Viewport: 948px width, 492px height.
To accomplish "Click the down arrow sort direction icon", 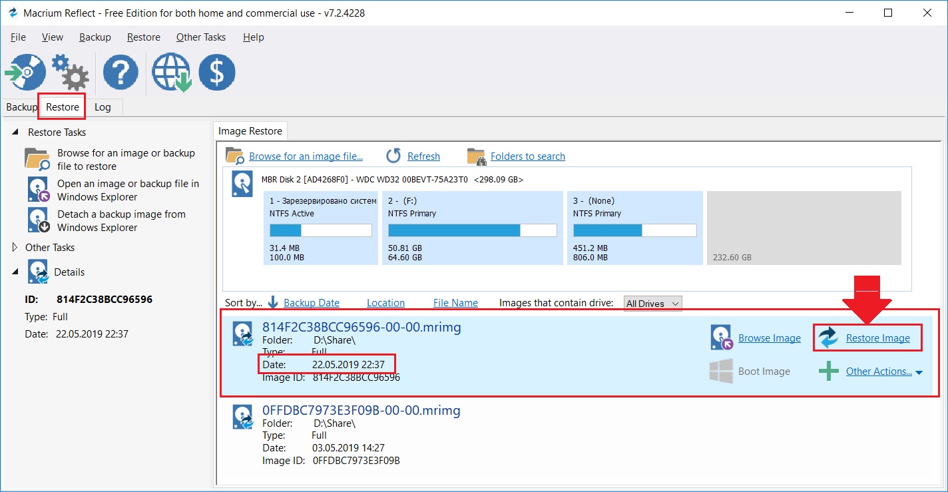I will click(273, 302).
